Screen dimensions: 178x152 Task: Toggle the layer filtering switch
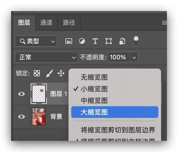pos(136,41)
